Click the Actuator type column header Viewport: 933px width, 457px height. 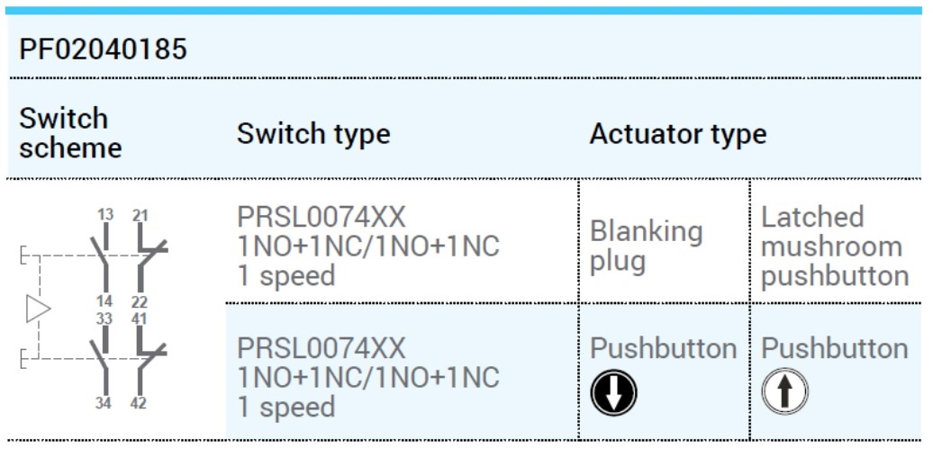pos(678,134)
